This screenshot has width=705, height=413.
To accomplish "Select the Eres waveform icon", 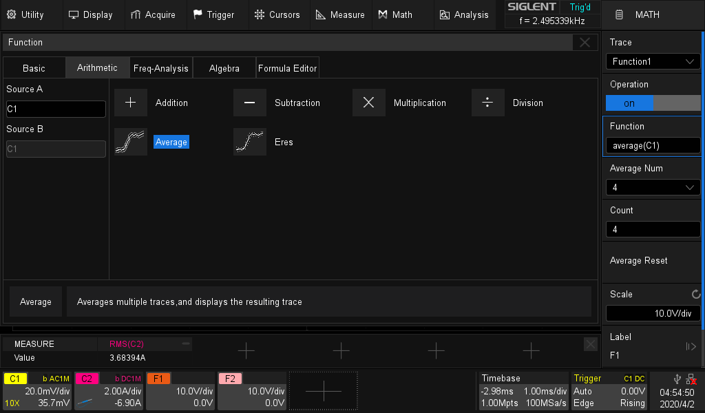I will (250, 142).
